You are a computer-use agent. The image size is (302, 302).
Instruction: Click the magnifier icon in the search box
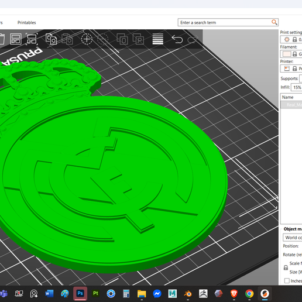tap(274, 22)
